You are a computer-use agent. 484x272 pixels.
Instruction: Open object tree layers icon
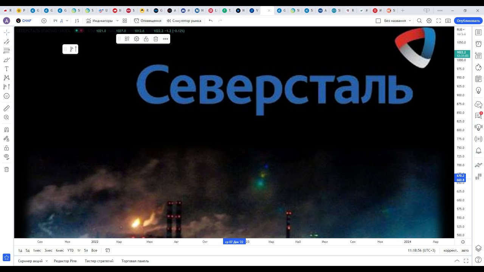[x=478, y=248]
